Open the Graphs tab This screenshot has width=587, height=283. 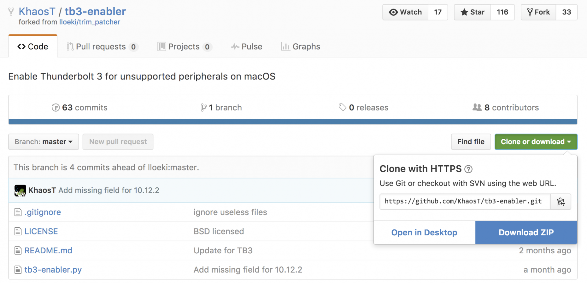[301, 46]
